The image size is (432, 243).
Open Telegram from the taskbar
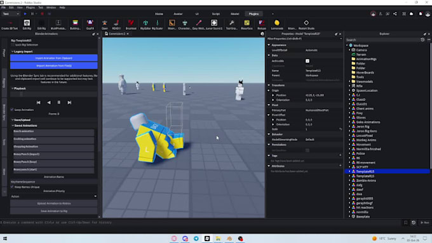(196, 239)
